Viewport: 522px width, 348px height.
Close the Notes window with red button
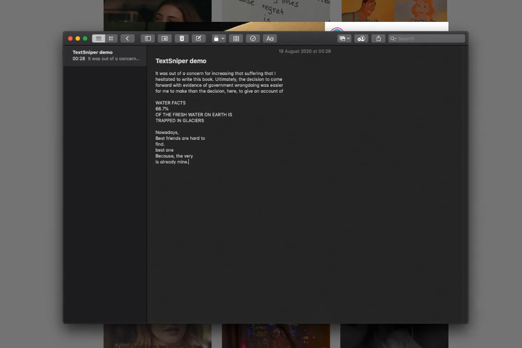pos(70,39)
